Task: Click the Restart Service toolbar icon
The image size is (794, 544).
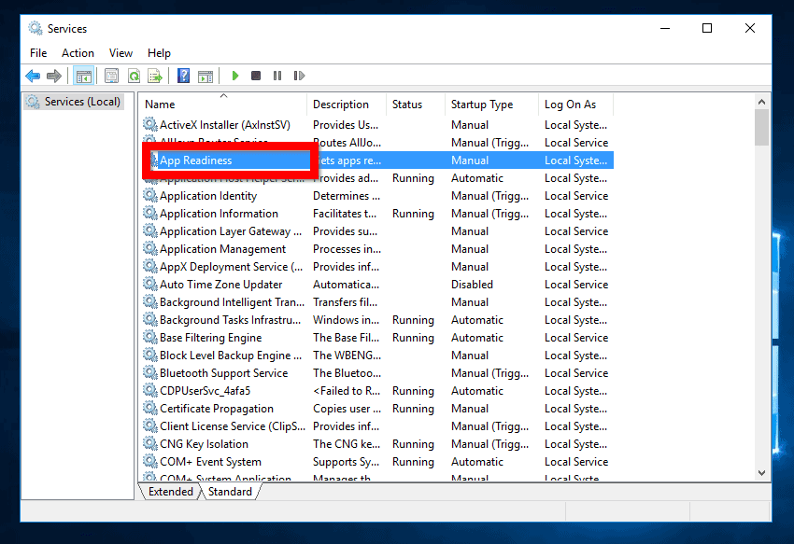Action: (x=299, y=76)
